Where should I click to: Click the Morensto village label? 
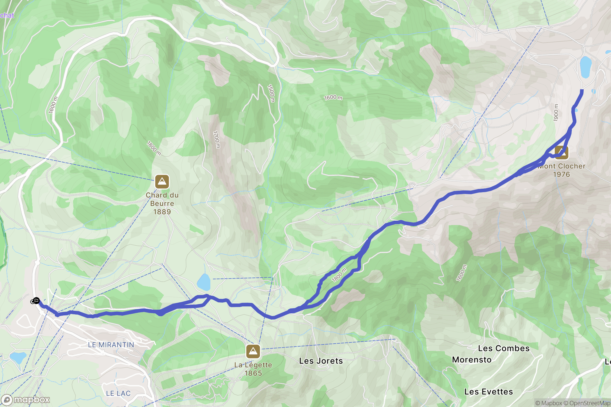pos(472,360)
